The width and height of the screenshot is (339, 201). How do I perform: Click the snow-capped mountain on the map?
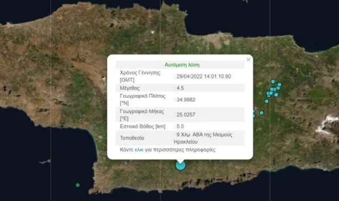point(328,125)
